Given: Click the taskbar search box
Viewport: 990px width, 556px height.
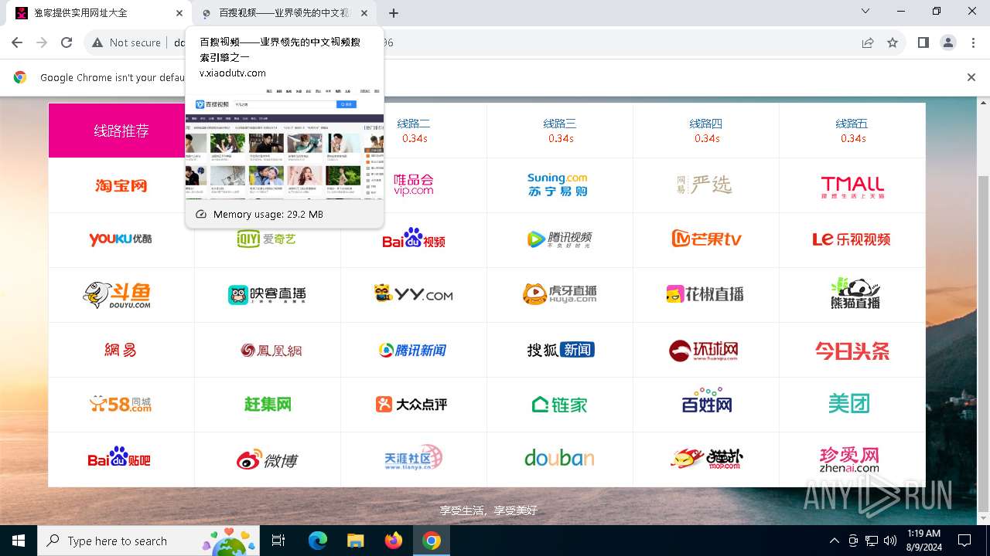Looking at the screenshot, I should point(148,541).
